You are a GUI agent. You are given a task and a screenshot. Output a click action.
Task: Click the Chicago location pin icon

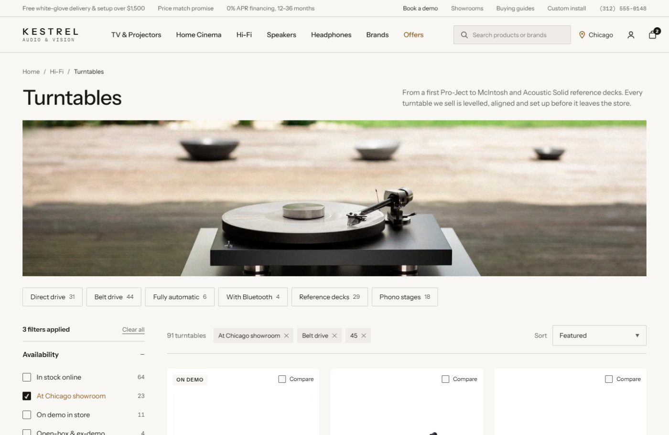pos(582,35)
